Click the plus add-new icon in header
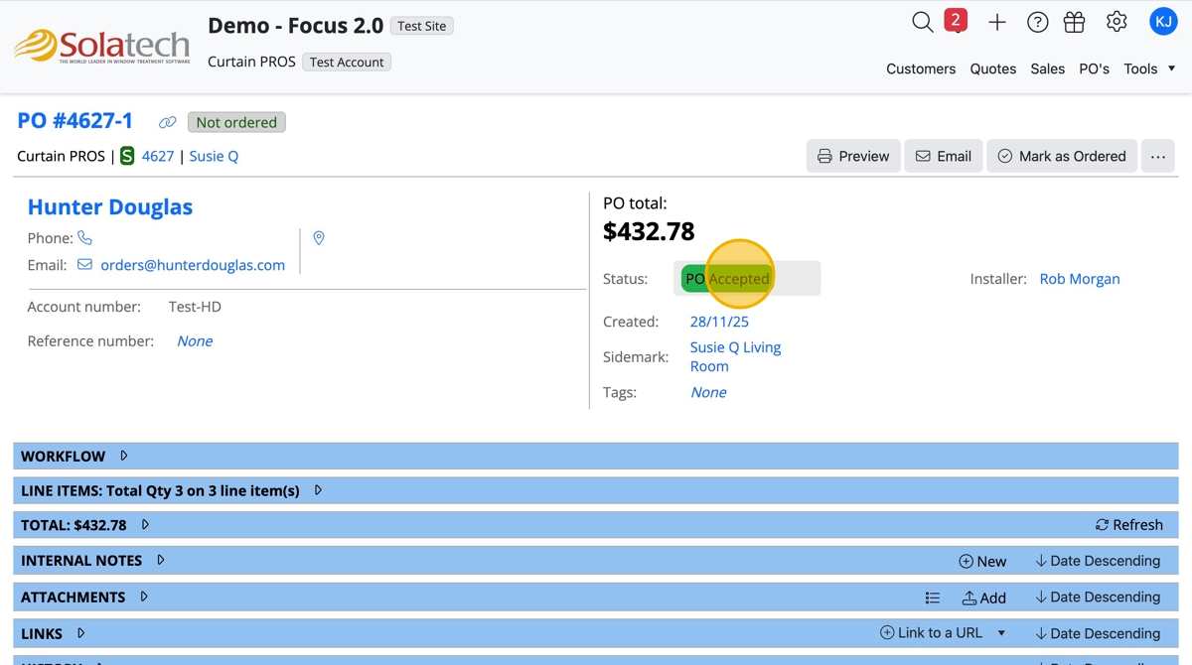Image resolution: width=1192 pixels, height=665 pixels. [x=997, y=22]
